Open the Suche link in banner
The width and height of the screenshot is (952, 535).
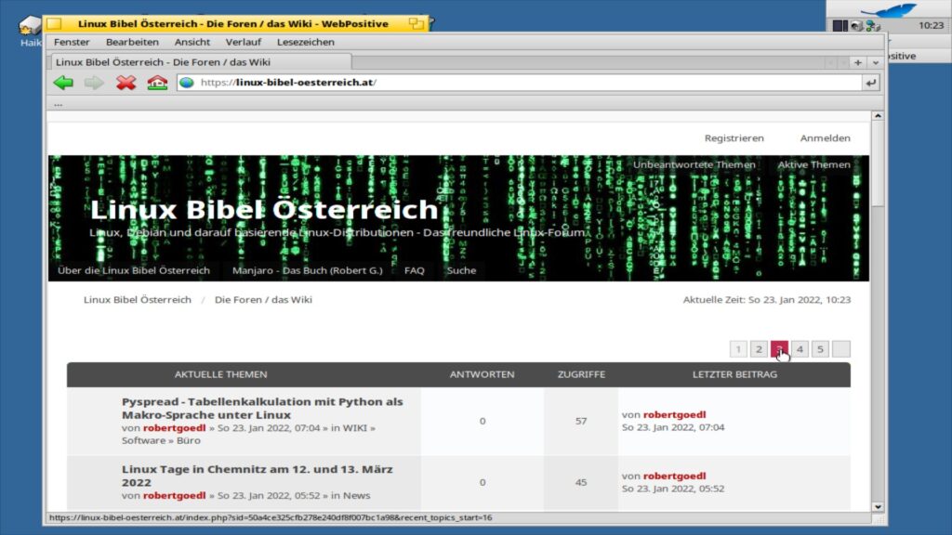pyautogui.click(x=461, y=270)
